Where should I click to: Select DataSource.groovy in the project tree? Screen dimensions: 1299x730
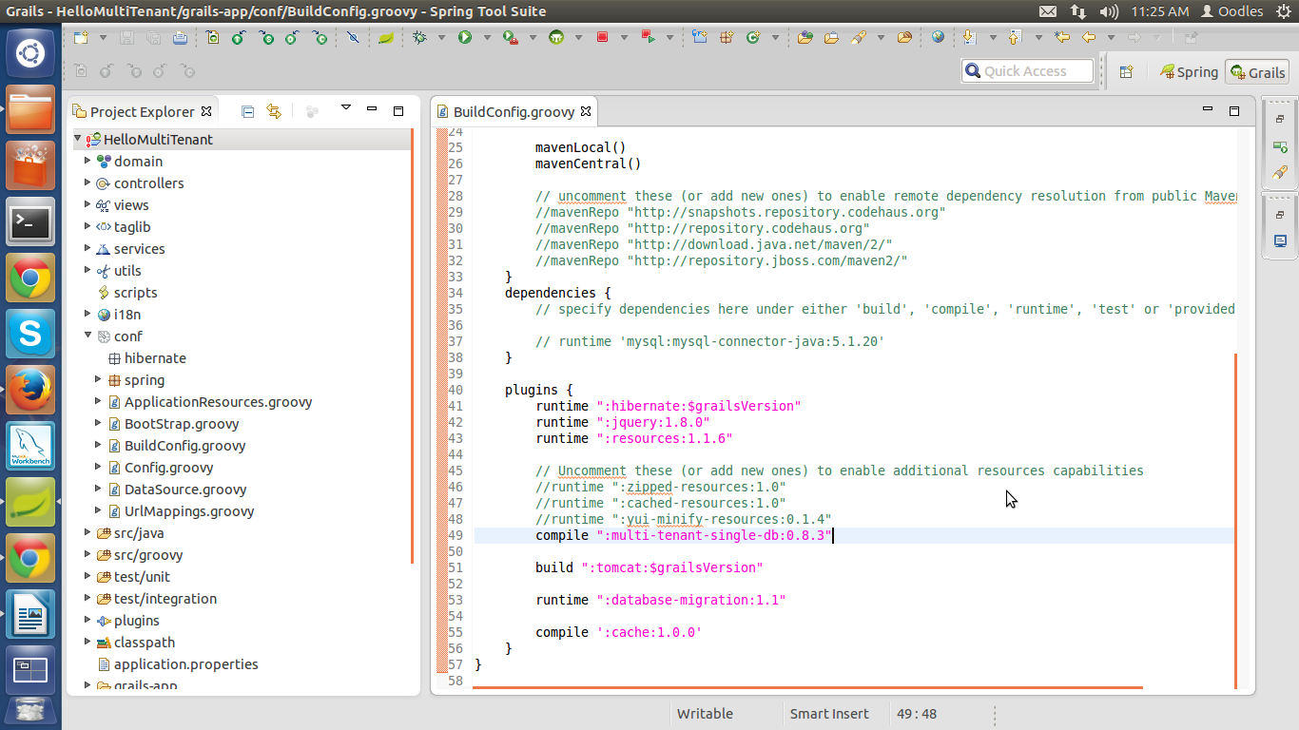[185, 490]
